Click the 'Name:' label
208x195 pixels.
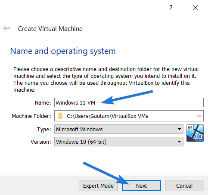click(x=43, y=103)
